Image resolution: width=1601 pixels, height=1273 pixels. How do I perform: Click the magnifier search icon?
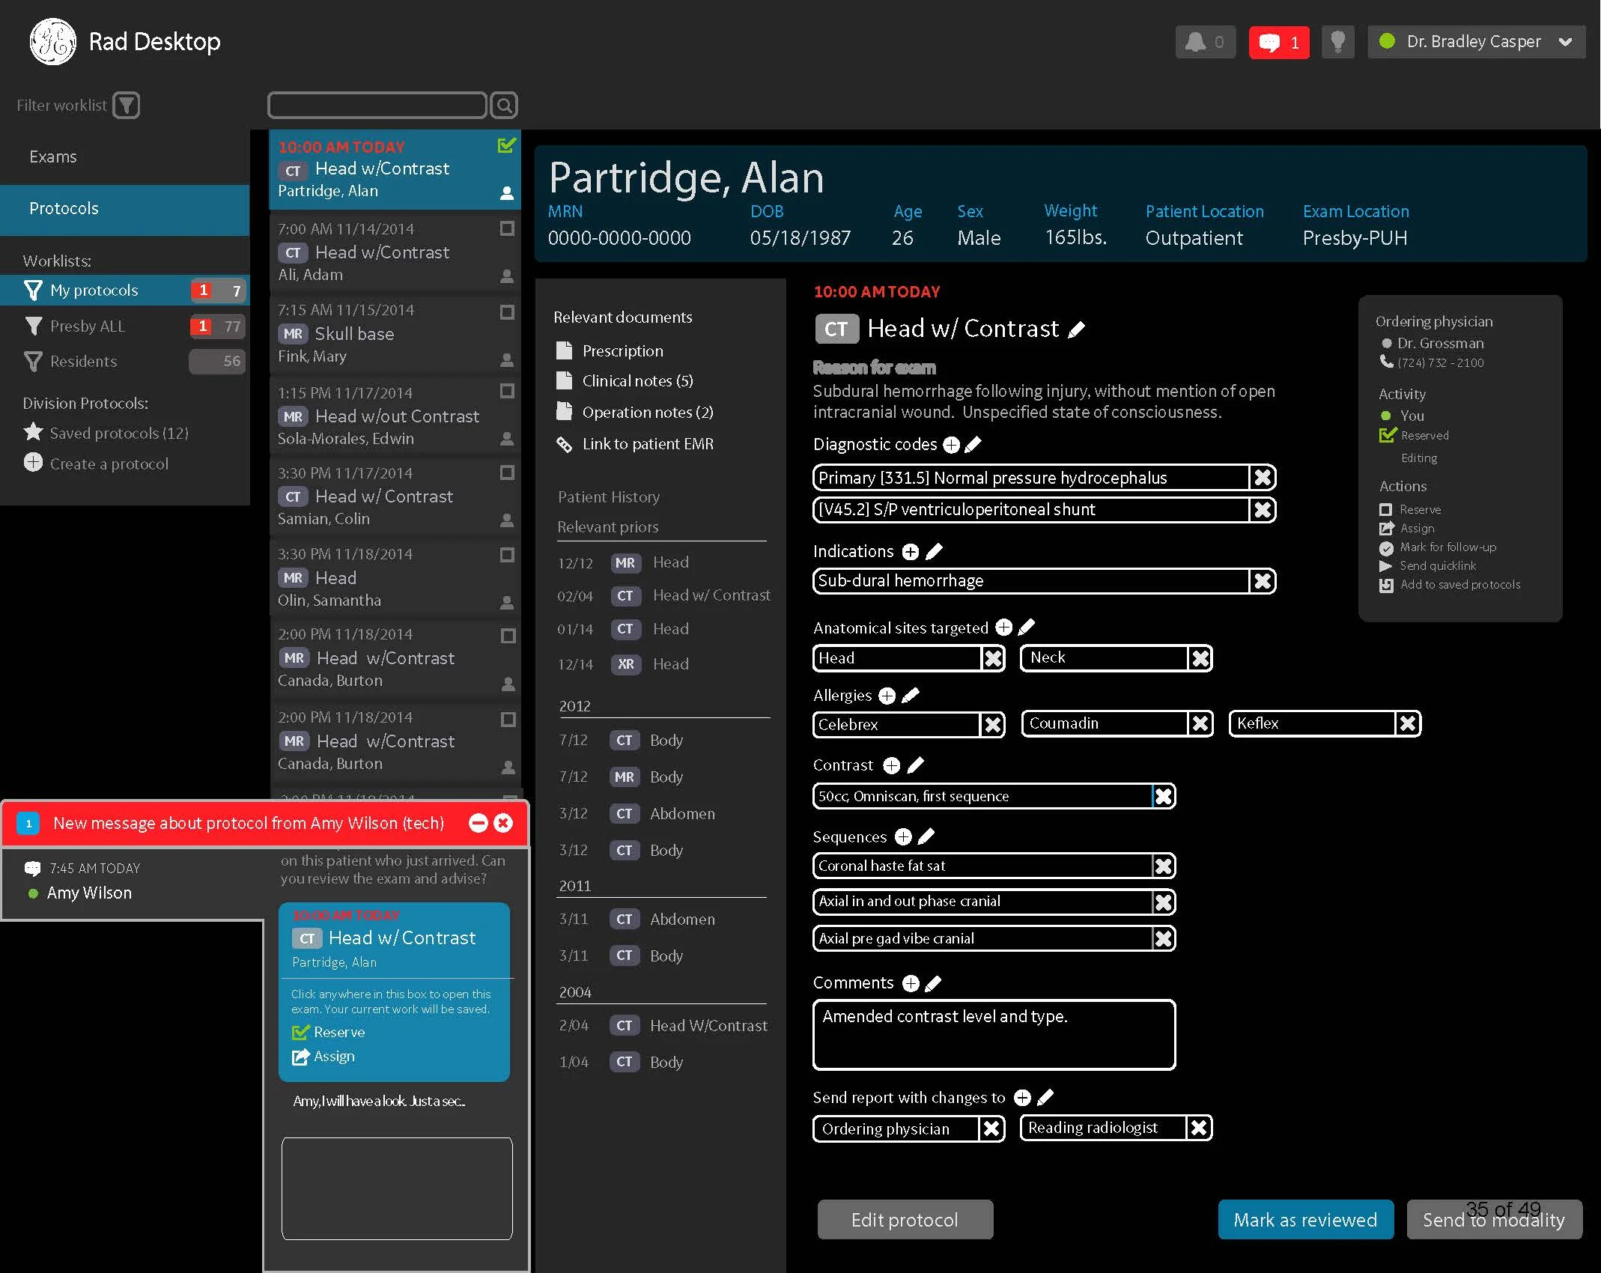click(505, 106)
